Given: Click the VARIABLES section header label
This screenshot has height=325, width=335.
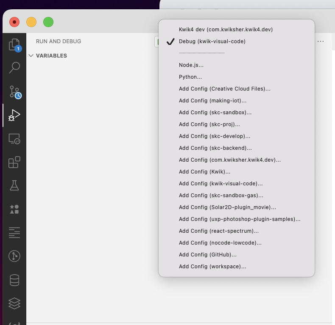Looking at the screenshot, I should [x=51, y=56].
